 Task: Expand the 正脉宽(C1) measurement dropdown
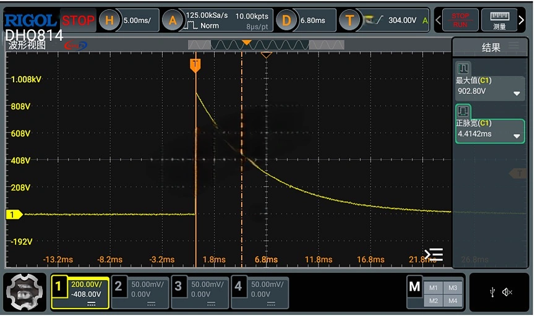516,136
